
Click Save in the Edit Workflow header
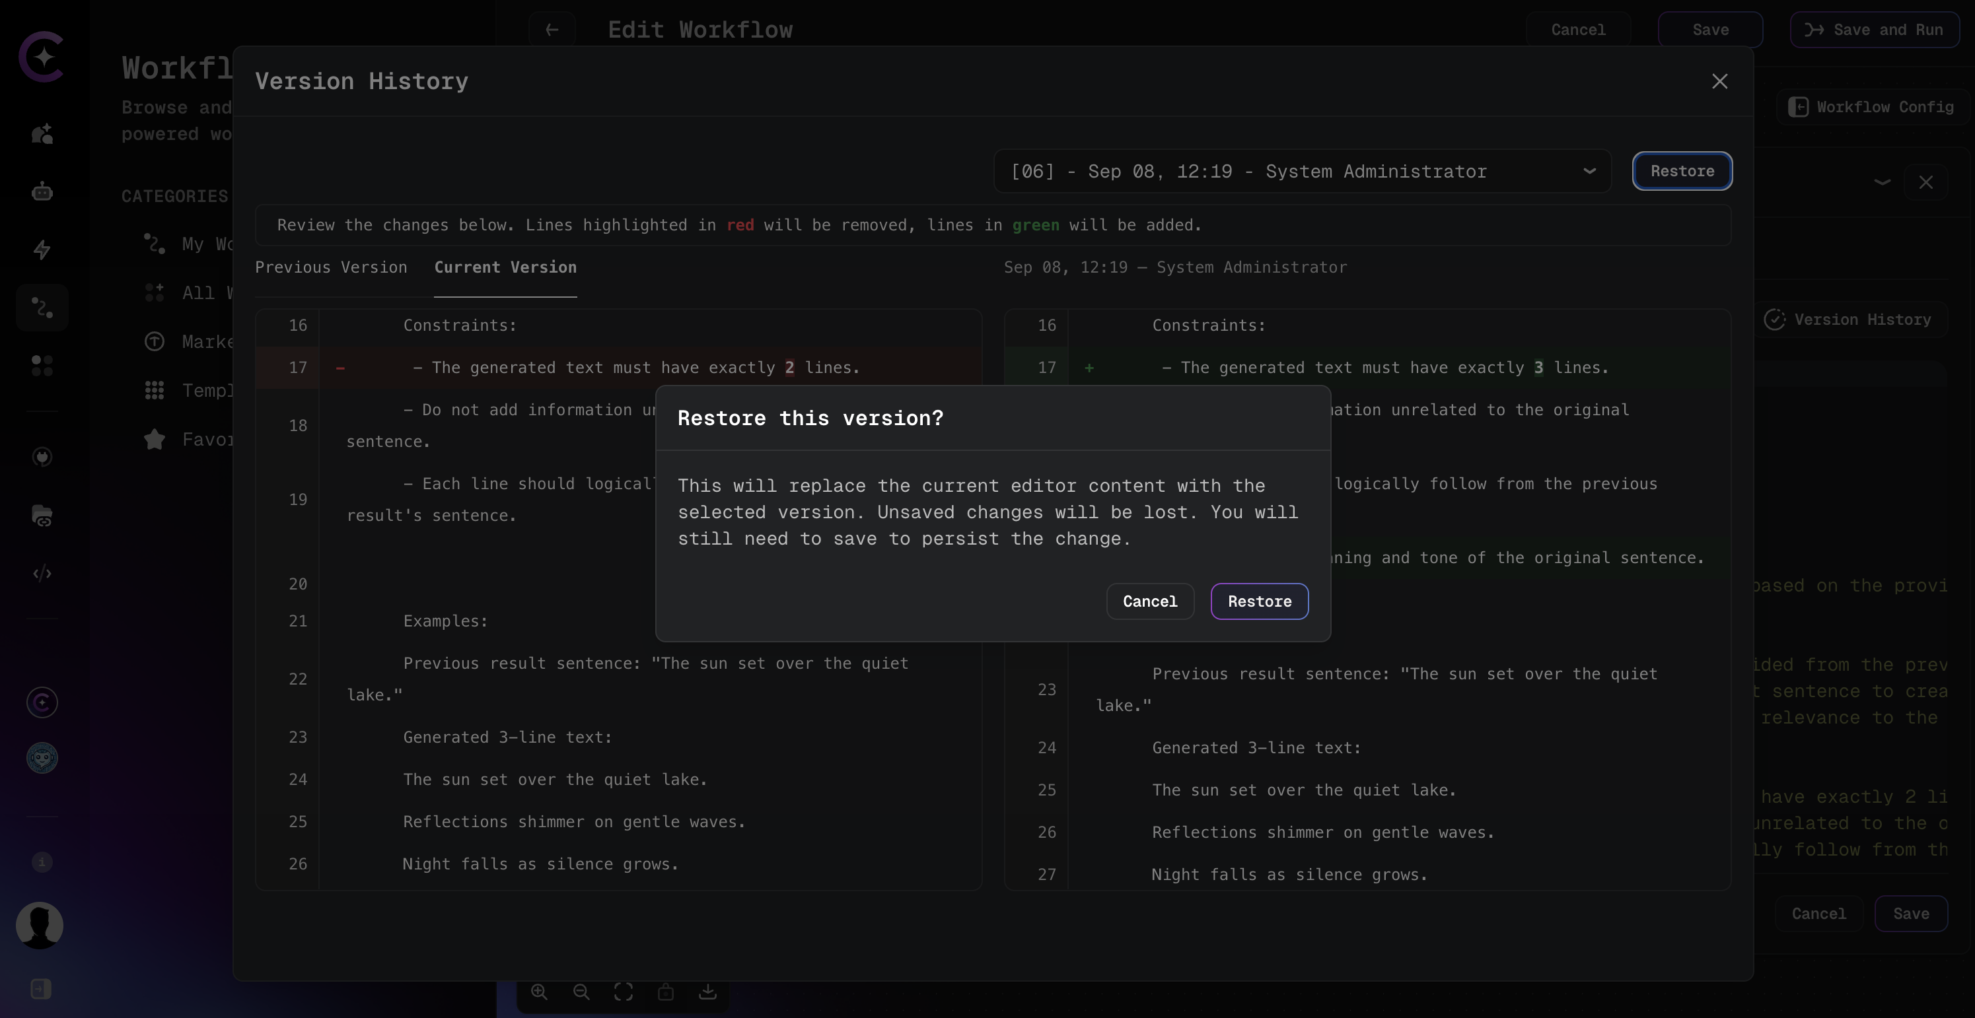click(x=1709, y=30)
